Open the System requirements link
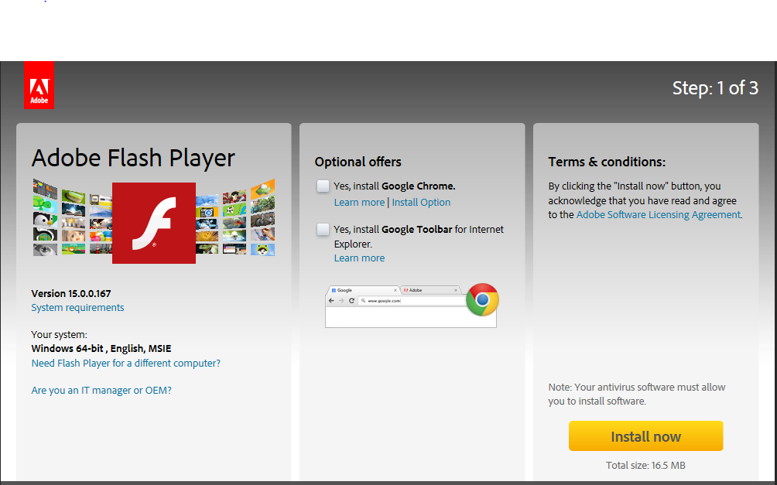The height and width of the screenshot is (485, 777). [77, 307]
